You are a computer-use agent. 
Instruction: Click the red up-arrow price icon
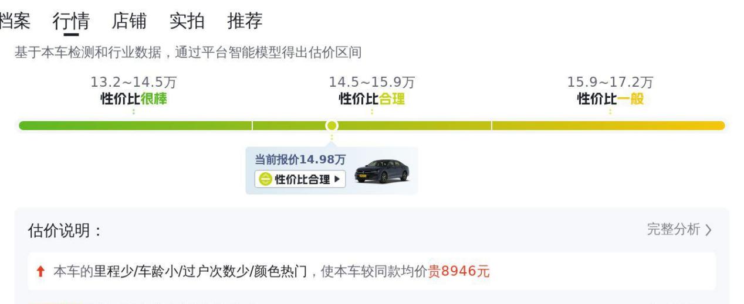click(x=41, y=272)
